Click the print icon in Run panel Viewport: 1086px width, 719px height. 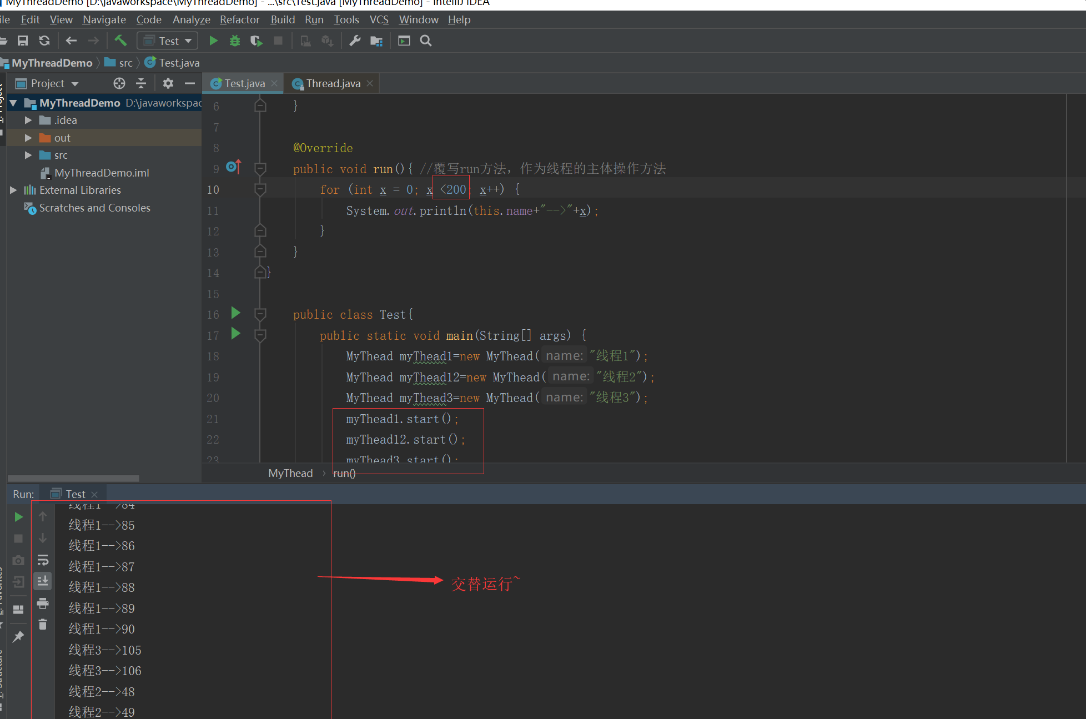[x=43, y=604]
